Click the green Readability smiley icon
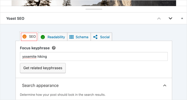Screen dimensions: 187x100 [x=43, y=37]
